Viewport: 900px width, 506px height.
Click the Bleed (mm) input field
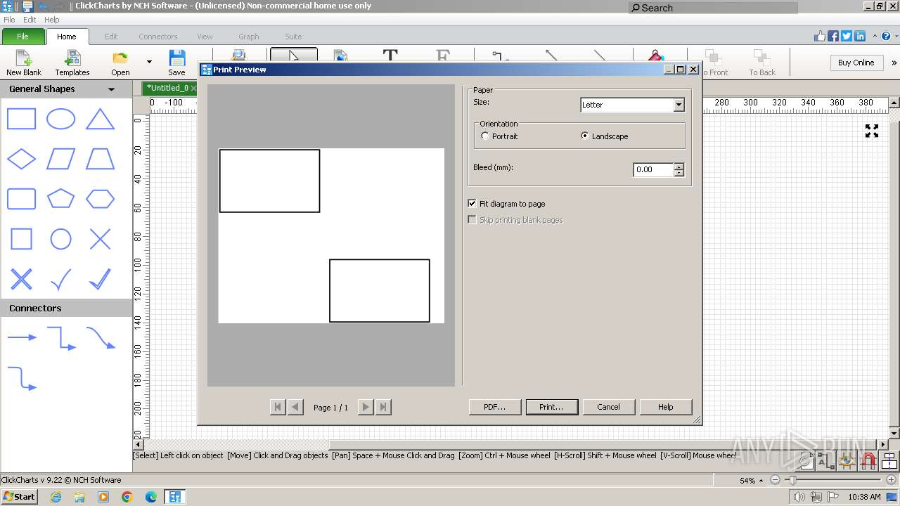[653, 169]
